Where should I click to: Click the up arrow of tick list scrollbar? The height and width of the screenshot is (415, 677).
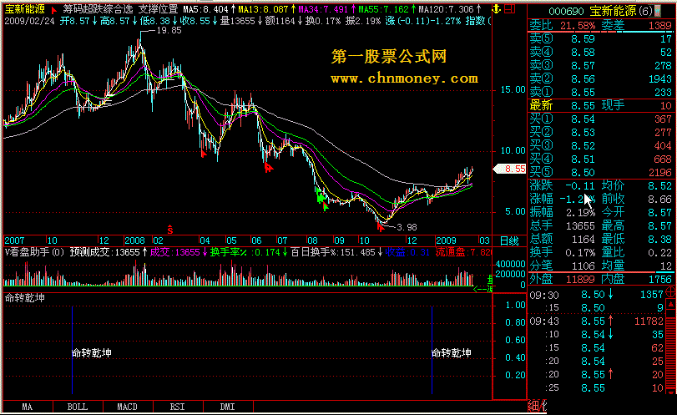click(671, 304)
